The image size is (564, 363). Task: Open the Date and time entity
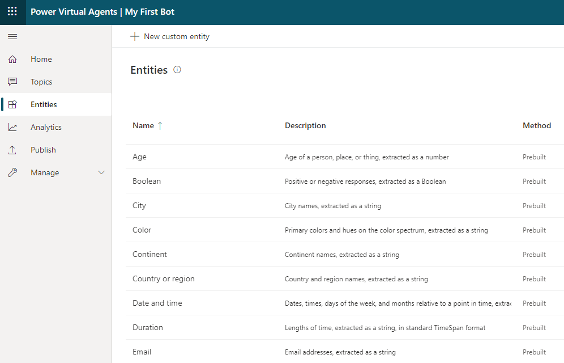(157, 303)
